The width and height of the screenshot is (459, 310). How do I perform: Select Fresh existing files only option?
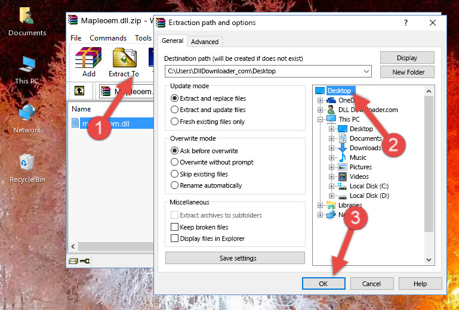[x=208, y=122]
